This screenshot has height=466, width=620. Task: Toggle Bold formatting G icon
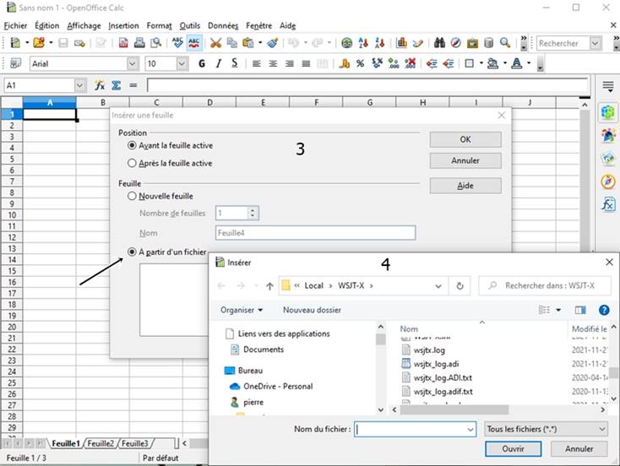pos(202,63)
